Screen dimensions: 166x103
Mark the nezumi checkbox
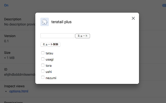43,78
